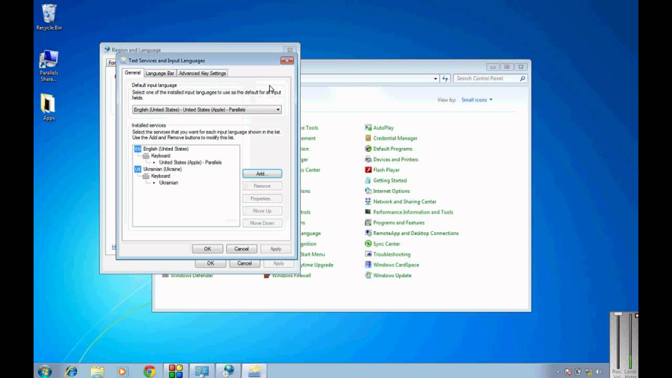Click Cancel in the Region and Language window
The width and height of the screenshot is (672, 378).
(x=245, y=264)
